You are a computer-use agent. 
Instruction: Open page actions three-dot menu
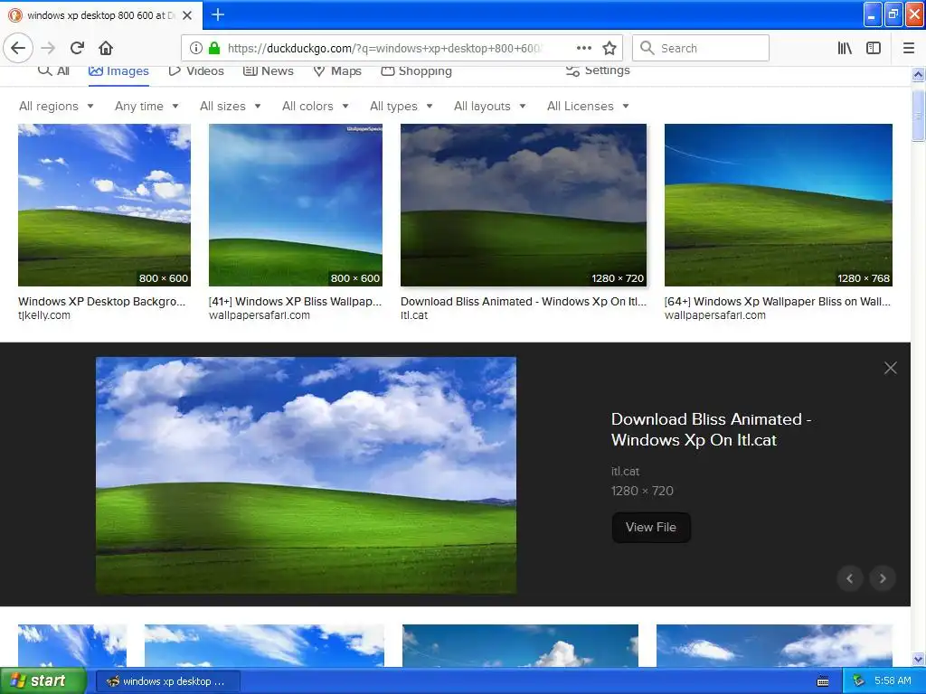click(x=583, y=48)
